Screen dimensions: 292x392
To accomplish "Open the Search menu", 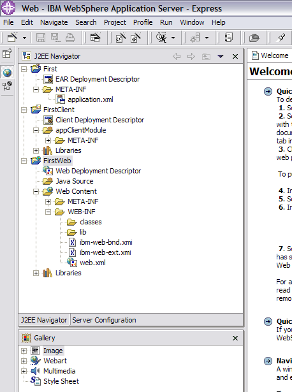I will coord(85,22).
